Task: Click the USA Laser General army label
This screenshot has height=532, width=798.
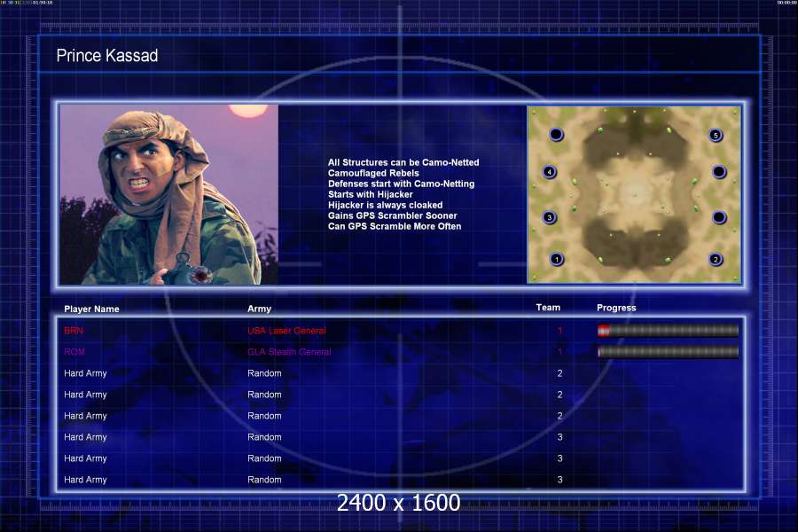Action: (286, 331)
